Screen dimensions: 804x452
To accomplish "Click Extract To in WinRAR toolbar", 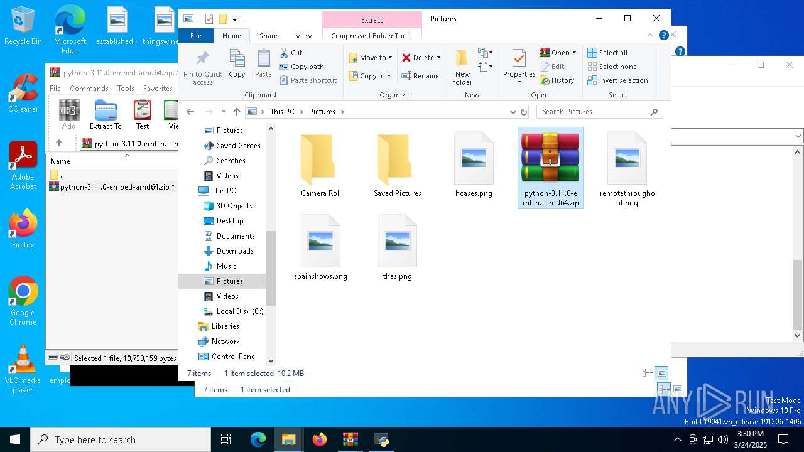I will 106,115.
